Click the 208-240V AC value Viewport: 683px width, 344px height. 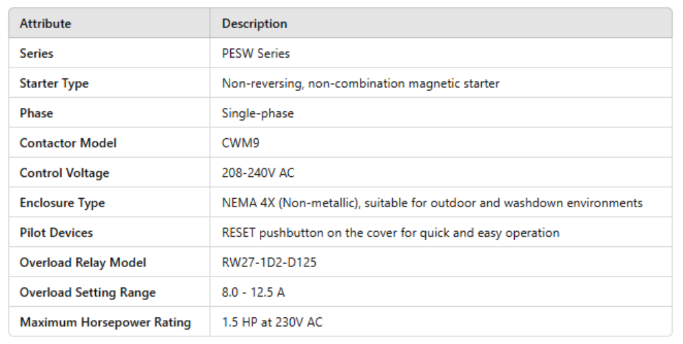click(258, 173)
